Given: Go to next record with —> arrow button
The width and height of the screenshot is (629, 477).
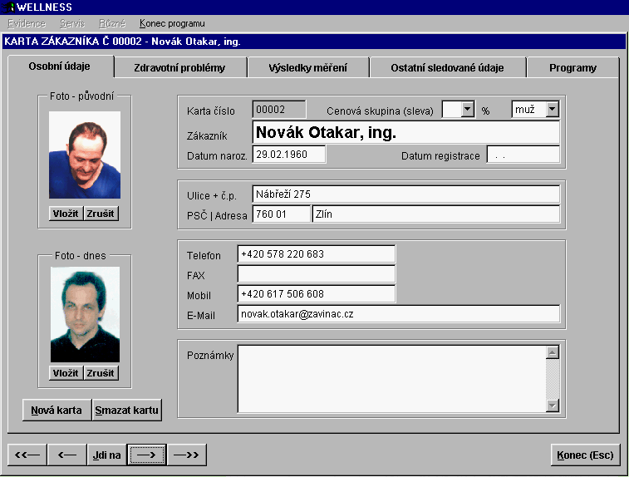Looking at the screenshot, I should point(146,455).
